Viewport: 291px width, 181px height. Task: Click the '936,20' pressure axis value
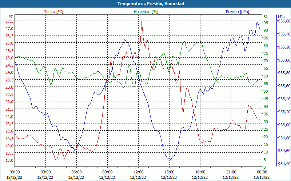284,47
